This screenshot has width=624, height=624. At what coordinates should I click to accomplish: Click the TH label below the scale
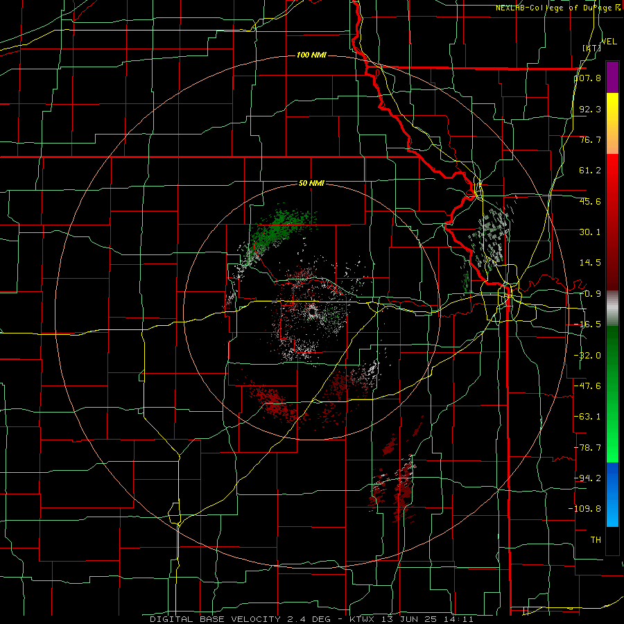(x=596, y=540)
